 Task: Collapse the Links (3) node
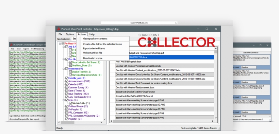point(64,100)
